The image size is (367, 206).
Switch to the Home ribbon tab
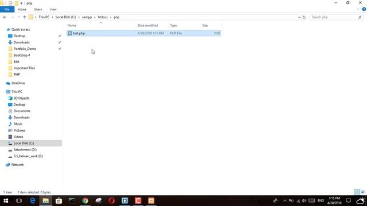click(x=22, y=9)
